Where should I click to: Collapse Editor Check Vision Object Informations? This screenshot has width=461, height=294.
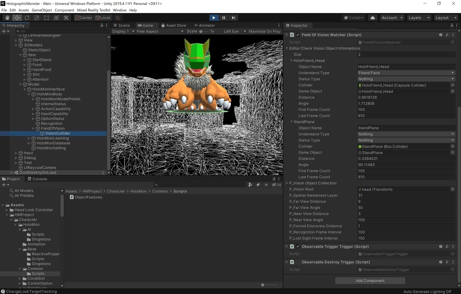[x=287, y=48]
